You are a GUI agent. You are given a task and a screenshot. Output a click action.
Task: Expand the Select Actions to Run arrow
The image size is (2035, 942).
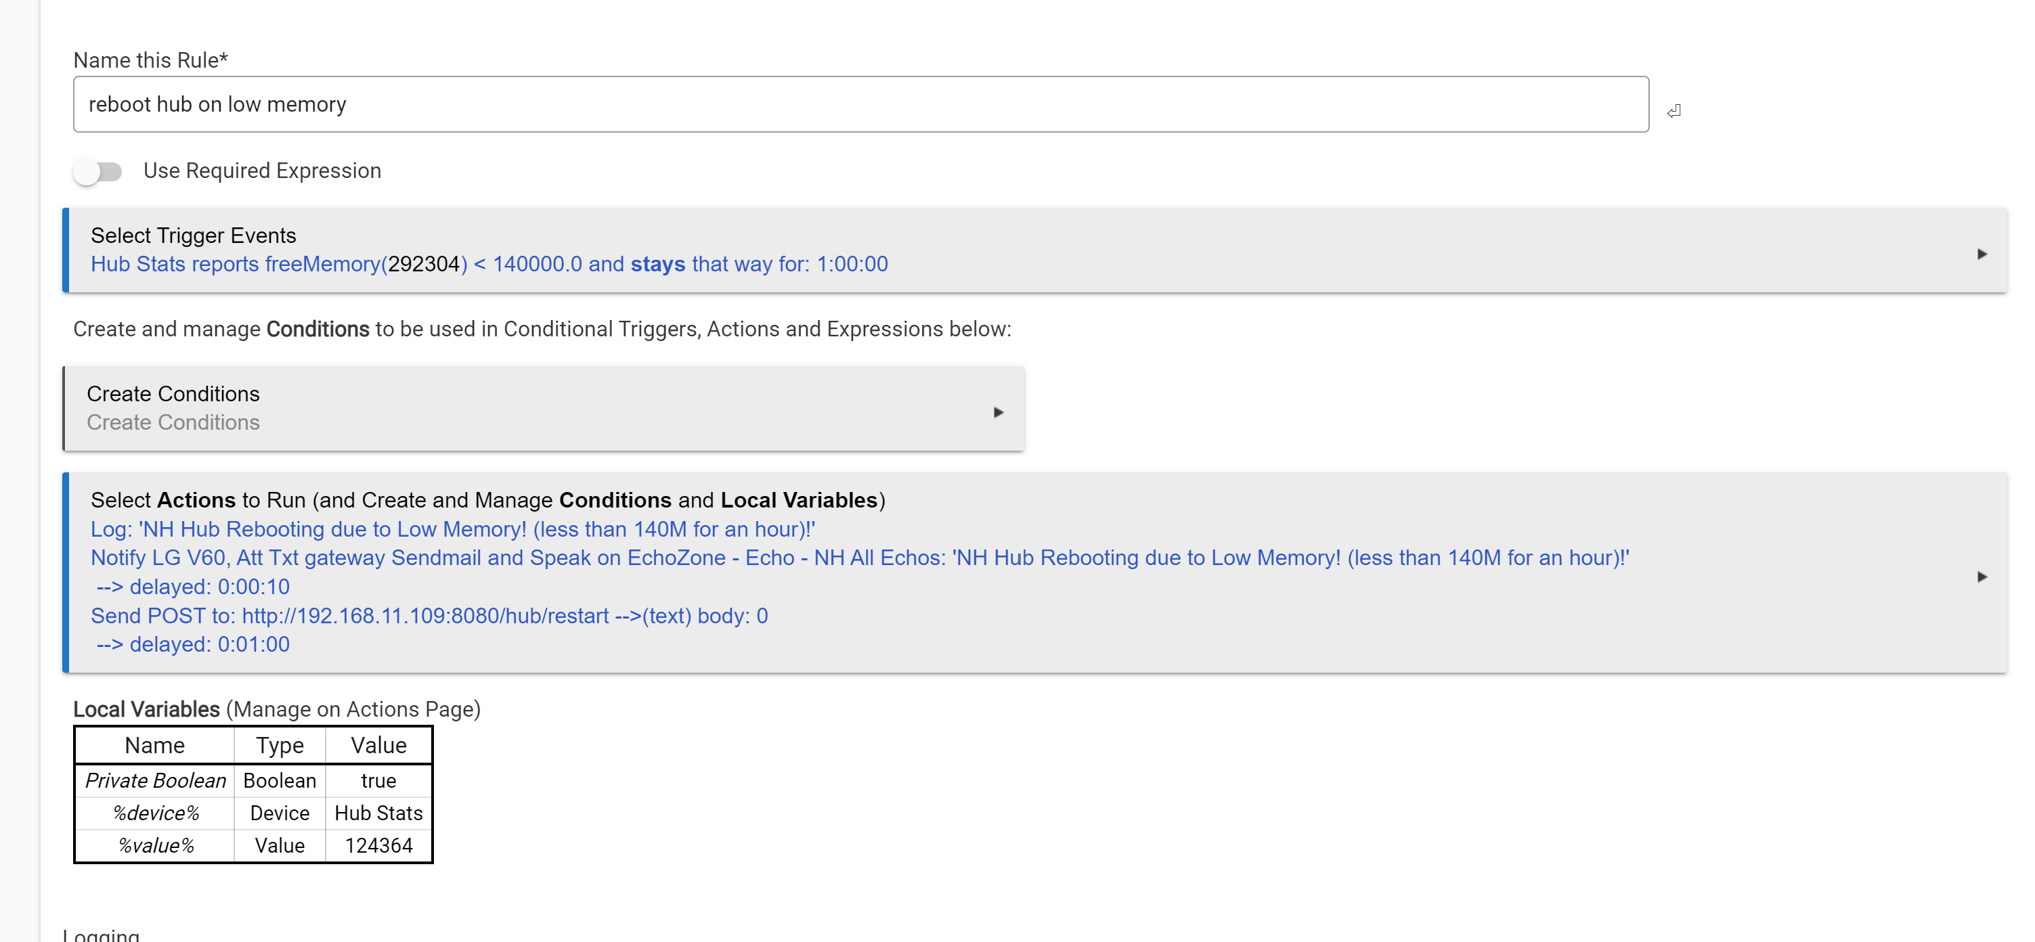tap(1982, 577)
